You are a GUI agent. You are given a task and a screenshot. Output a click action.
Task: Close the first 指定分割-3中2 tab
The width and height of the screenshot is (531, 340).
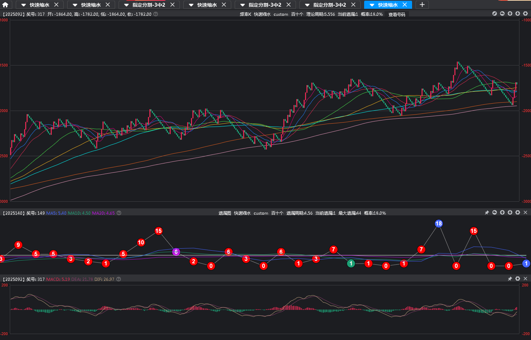point(172,5)
